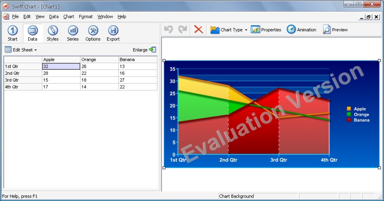Open the Format menu
The height and width of the screenshot is (201, 384).
[86, 17]
